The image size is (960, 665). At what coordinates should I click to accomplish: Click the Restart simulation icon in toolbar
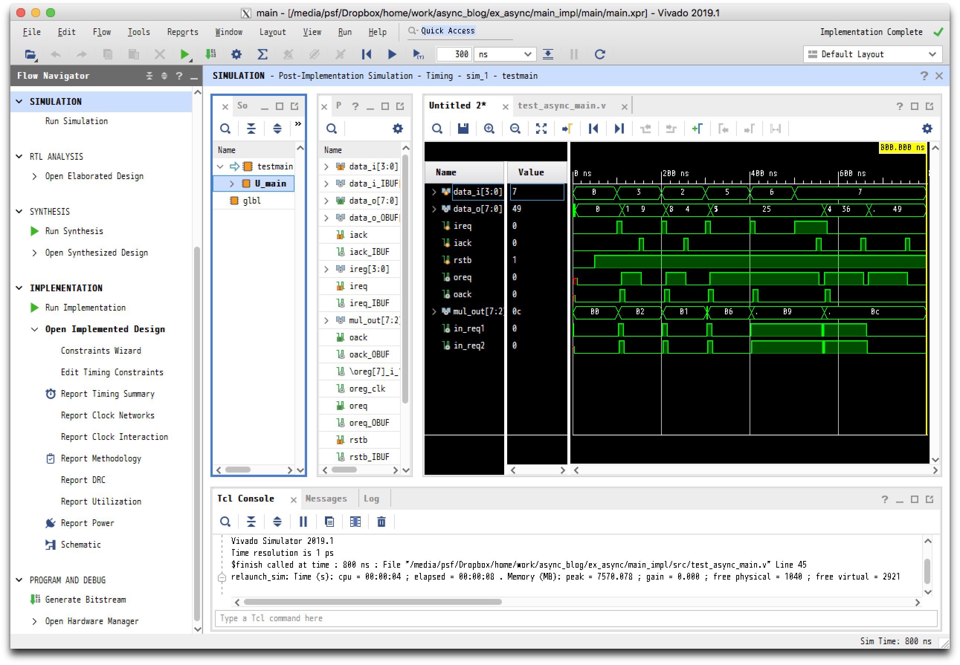367,54
